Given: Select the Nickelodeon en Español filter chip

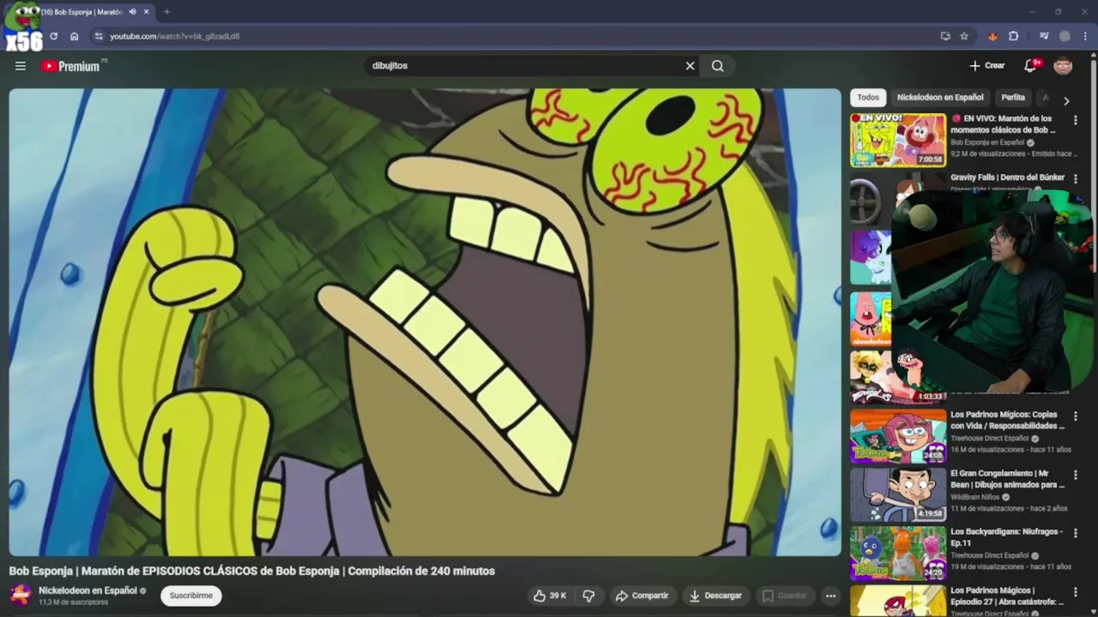Looking at the screenshot, I should (x=940, y=98).
